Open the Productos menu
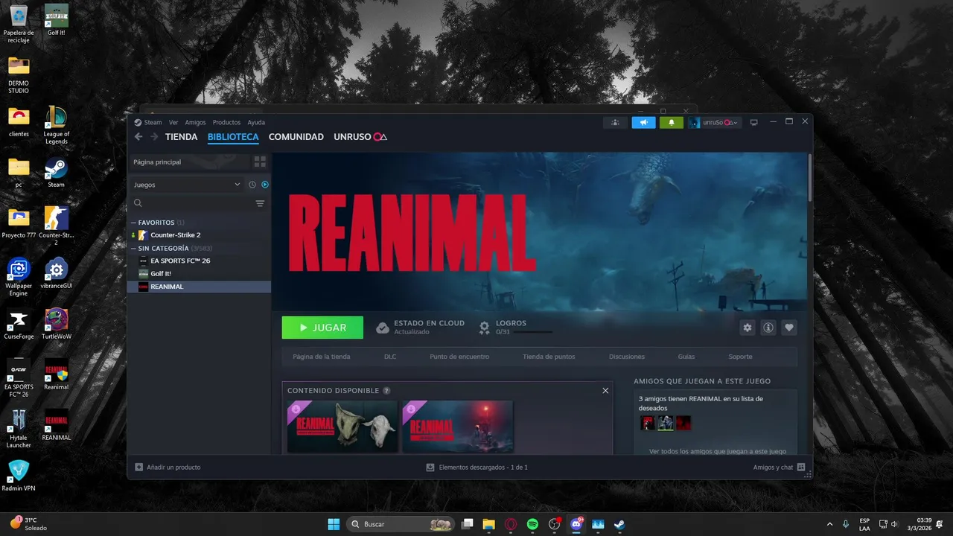 pyautogui.click(x=226, y=123)
